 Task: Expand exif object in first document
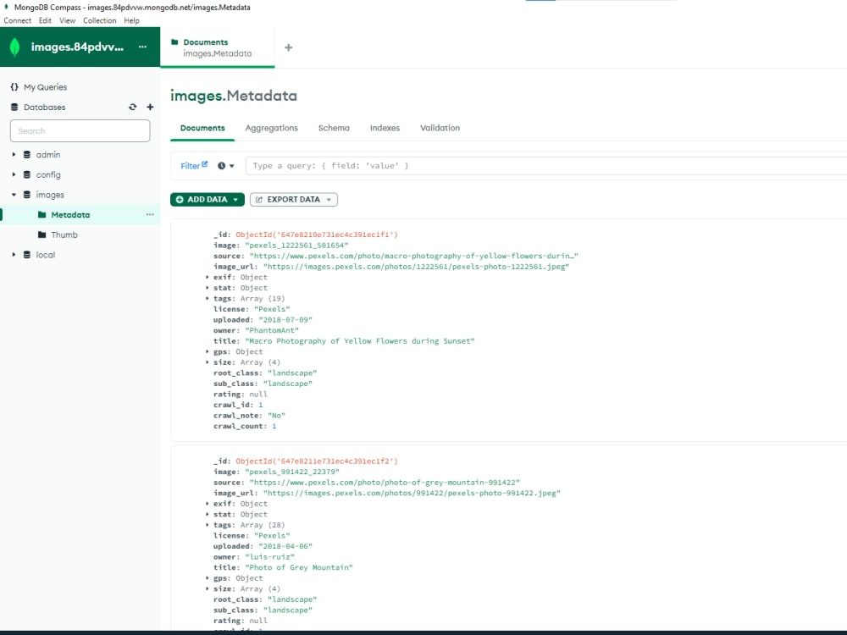[208, 277]
